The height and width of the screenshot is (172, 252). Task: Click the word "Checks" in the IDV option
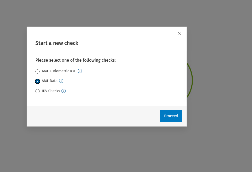click(x=54, y=91)
